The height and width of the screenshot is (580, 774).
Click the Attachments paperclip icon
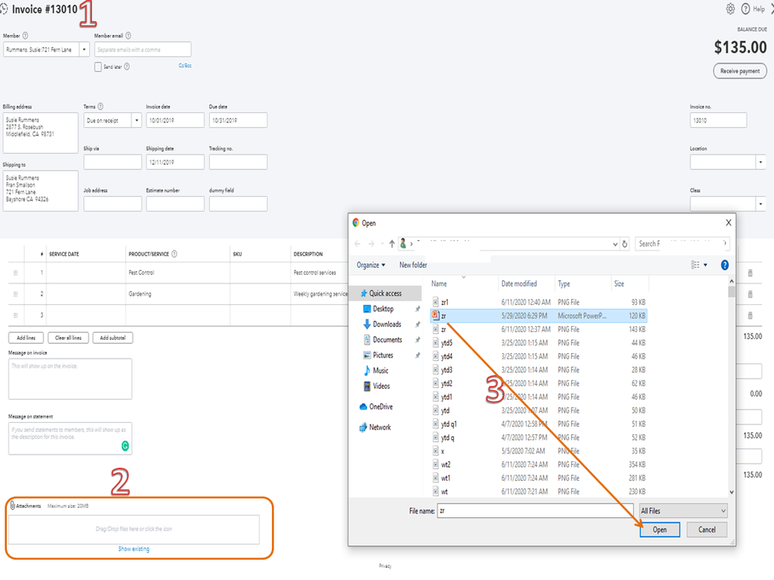pyautogui.click(x=12, y=506)
